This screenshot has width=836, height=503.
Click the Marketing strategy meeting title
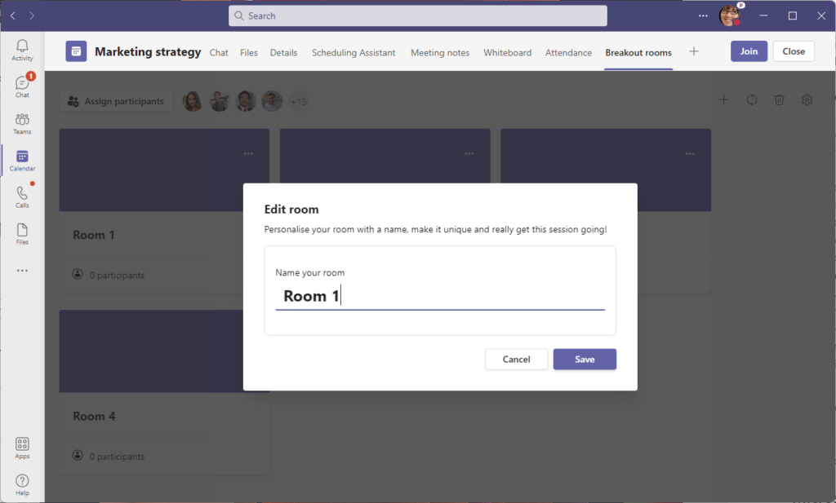(148, 51)
